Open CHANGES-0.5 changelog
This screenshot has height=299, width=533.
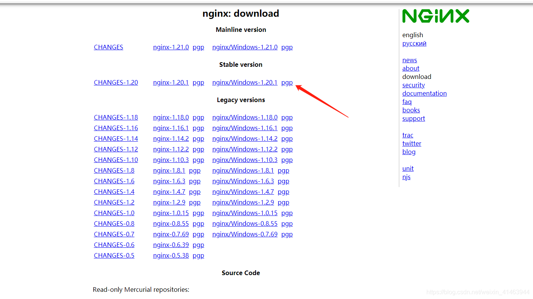coord(114,255)
